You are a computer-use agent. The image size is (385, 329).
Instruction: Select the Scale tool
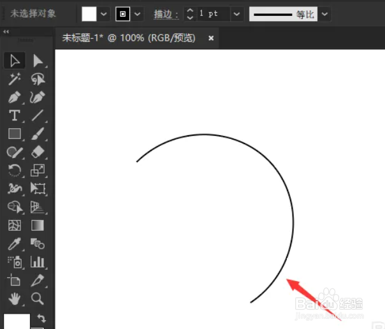pos(38,170)
